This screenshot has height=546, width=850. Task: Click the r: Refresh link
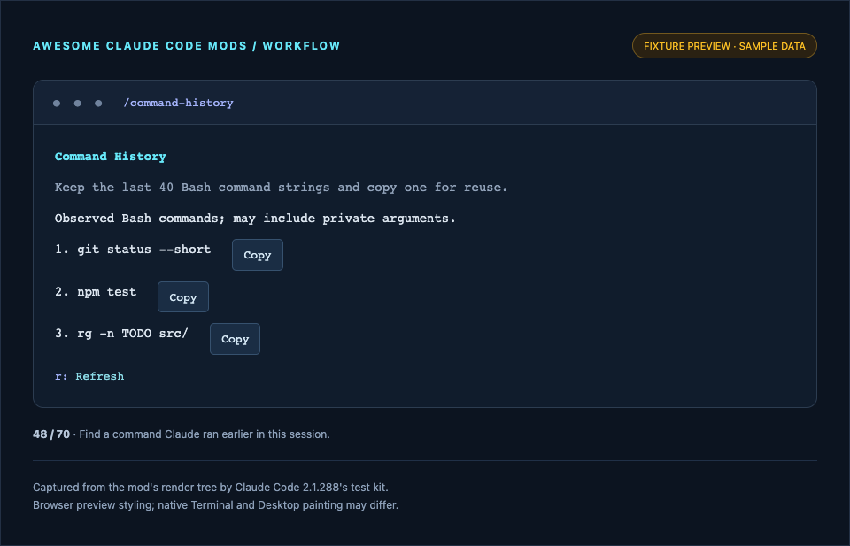pyautogui.click(x=89, y=376)
